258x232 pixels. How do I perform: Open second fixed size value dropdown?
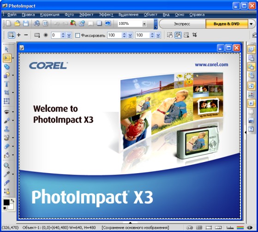pyautogui.click(x=158, y=35)
